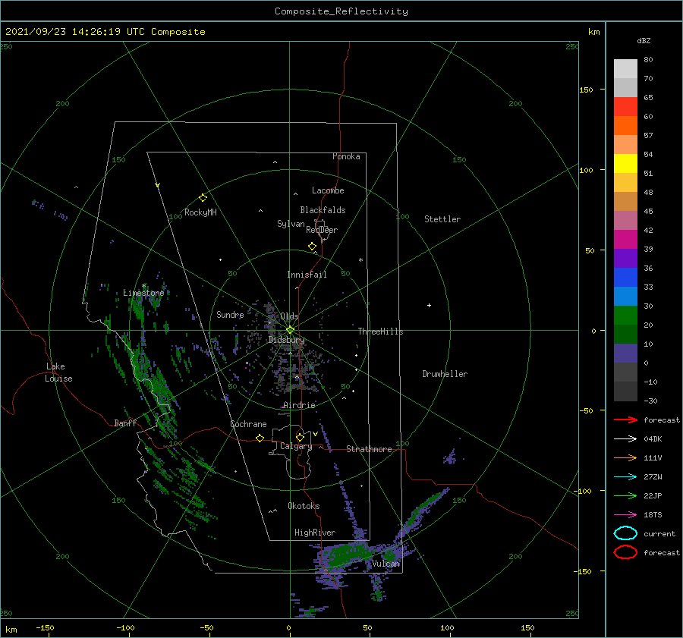This screenshot has width=683, height=638.
Task: Click the Banff label
Action: [x=125, y=423]
